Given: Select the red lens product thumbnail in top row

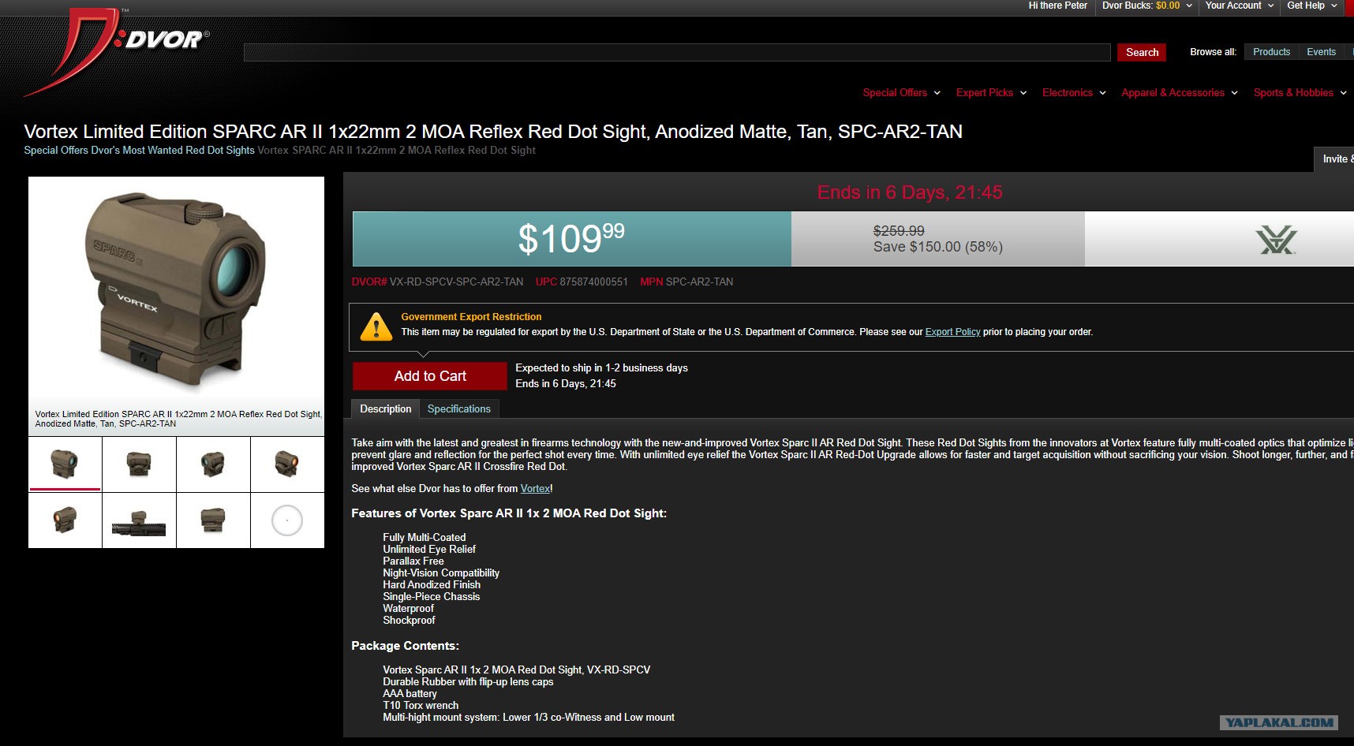Looking at the screenshot, I should (287, 464).
